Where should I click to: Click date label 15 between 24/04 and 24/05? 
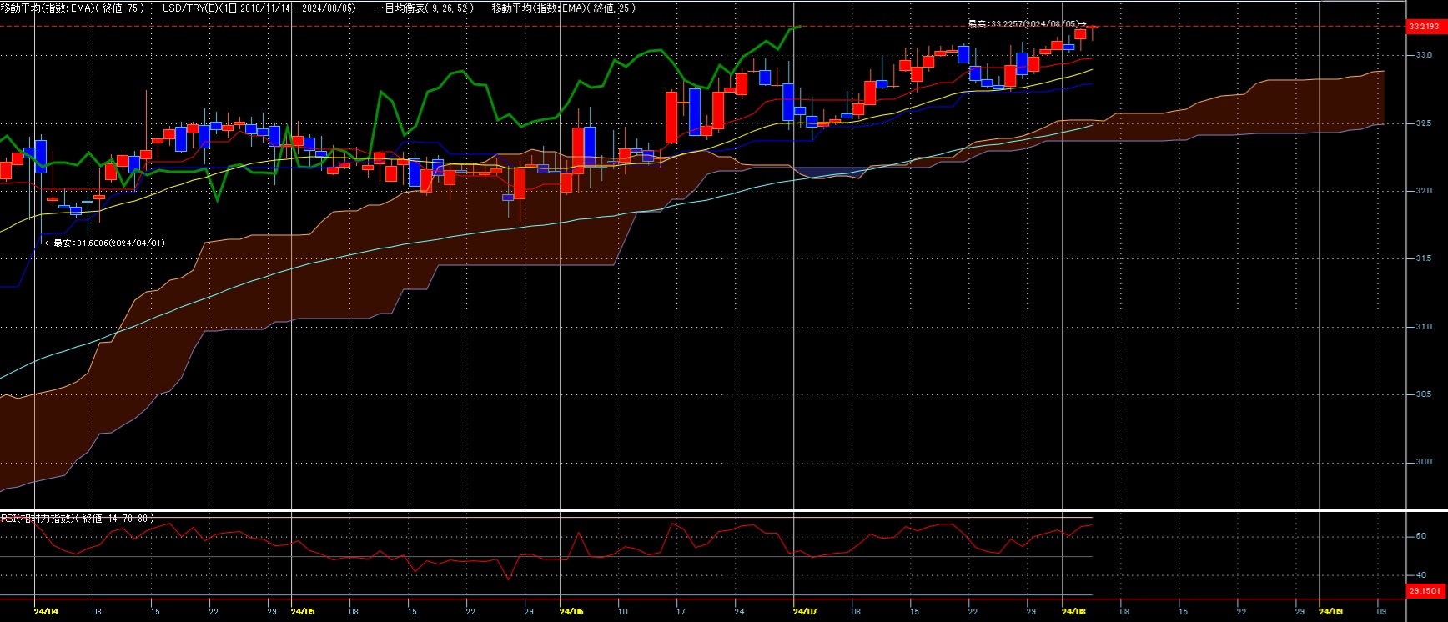[x=155, y=611]
